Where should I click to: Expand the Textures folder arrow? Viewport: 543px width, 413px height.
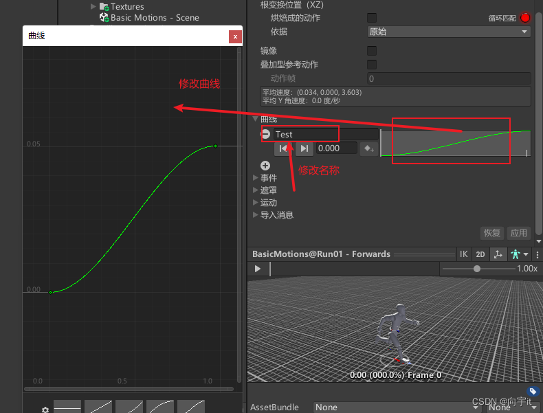pyautogui.click(x=93, y=6)
